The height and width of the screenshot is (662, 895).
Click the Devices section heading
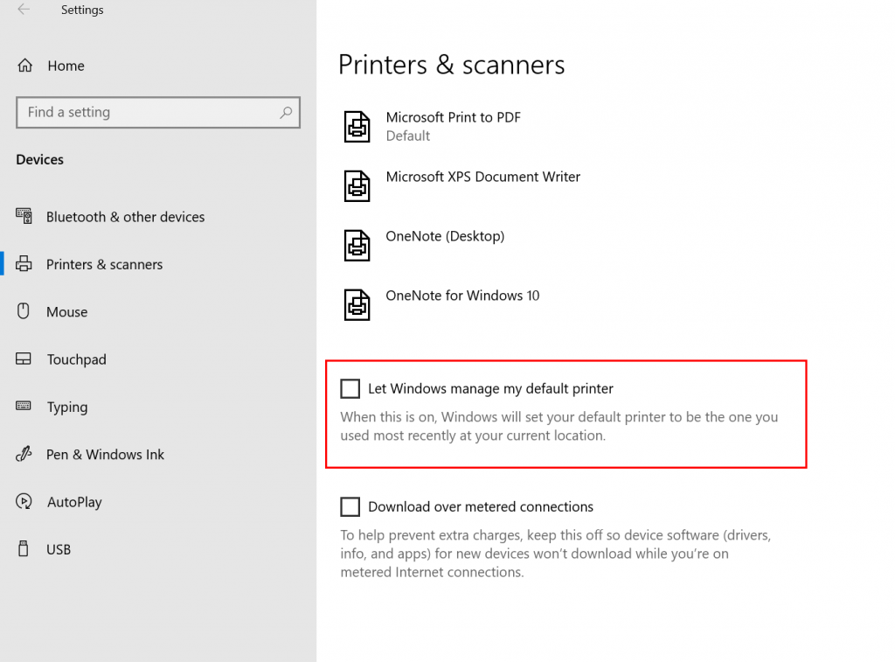point(40,159)
